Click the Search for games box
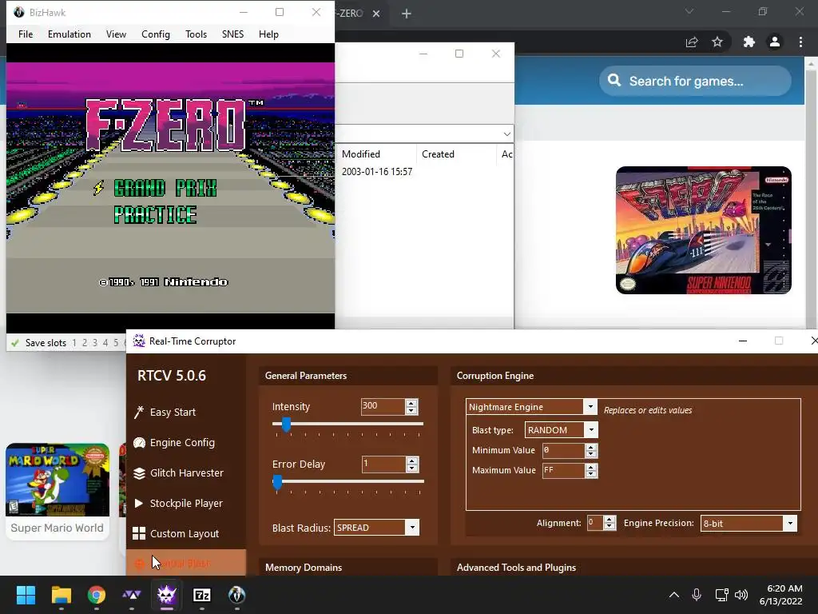This screenshot has height=614, width=818. (695, 81)
